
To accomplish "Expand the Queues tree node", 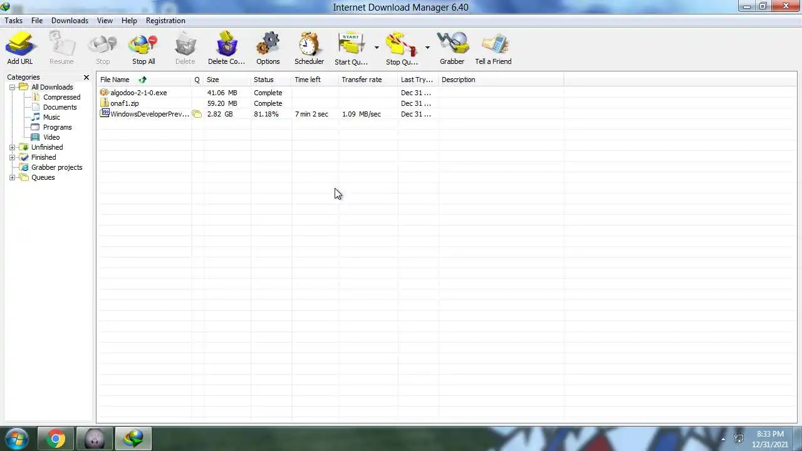I will (12, 177).
